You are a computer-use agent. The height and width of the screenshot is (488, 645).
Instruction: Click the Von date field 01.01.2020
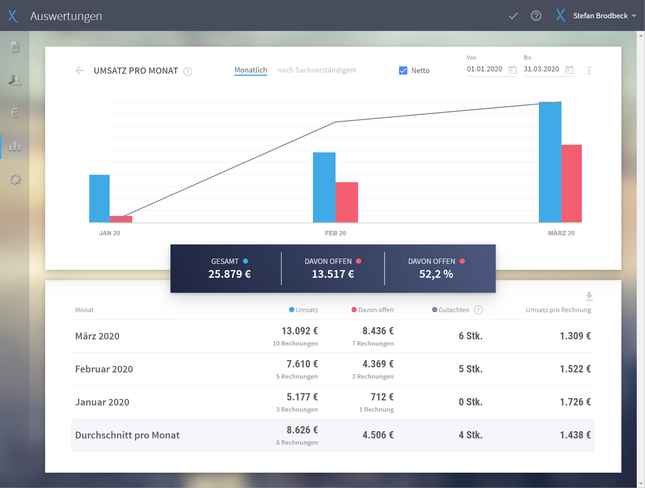(485, 69)
